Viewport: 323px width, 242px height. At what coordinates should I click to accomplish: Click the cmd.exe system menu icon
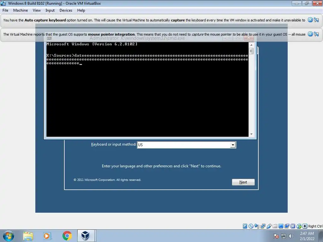tap(49, 38)
